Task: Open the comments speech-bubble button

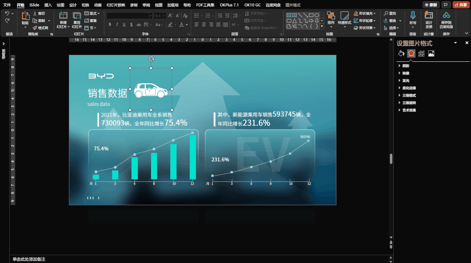Action: click(x=446, y=5)
